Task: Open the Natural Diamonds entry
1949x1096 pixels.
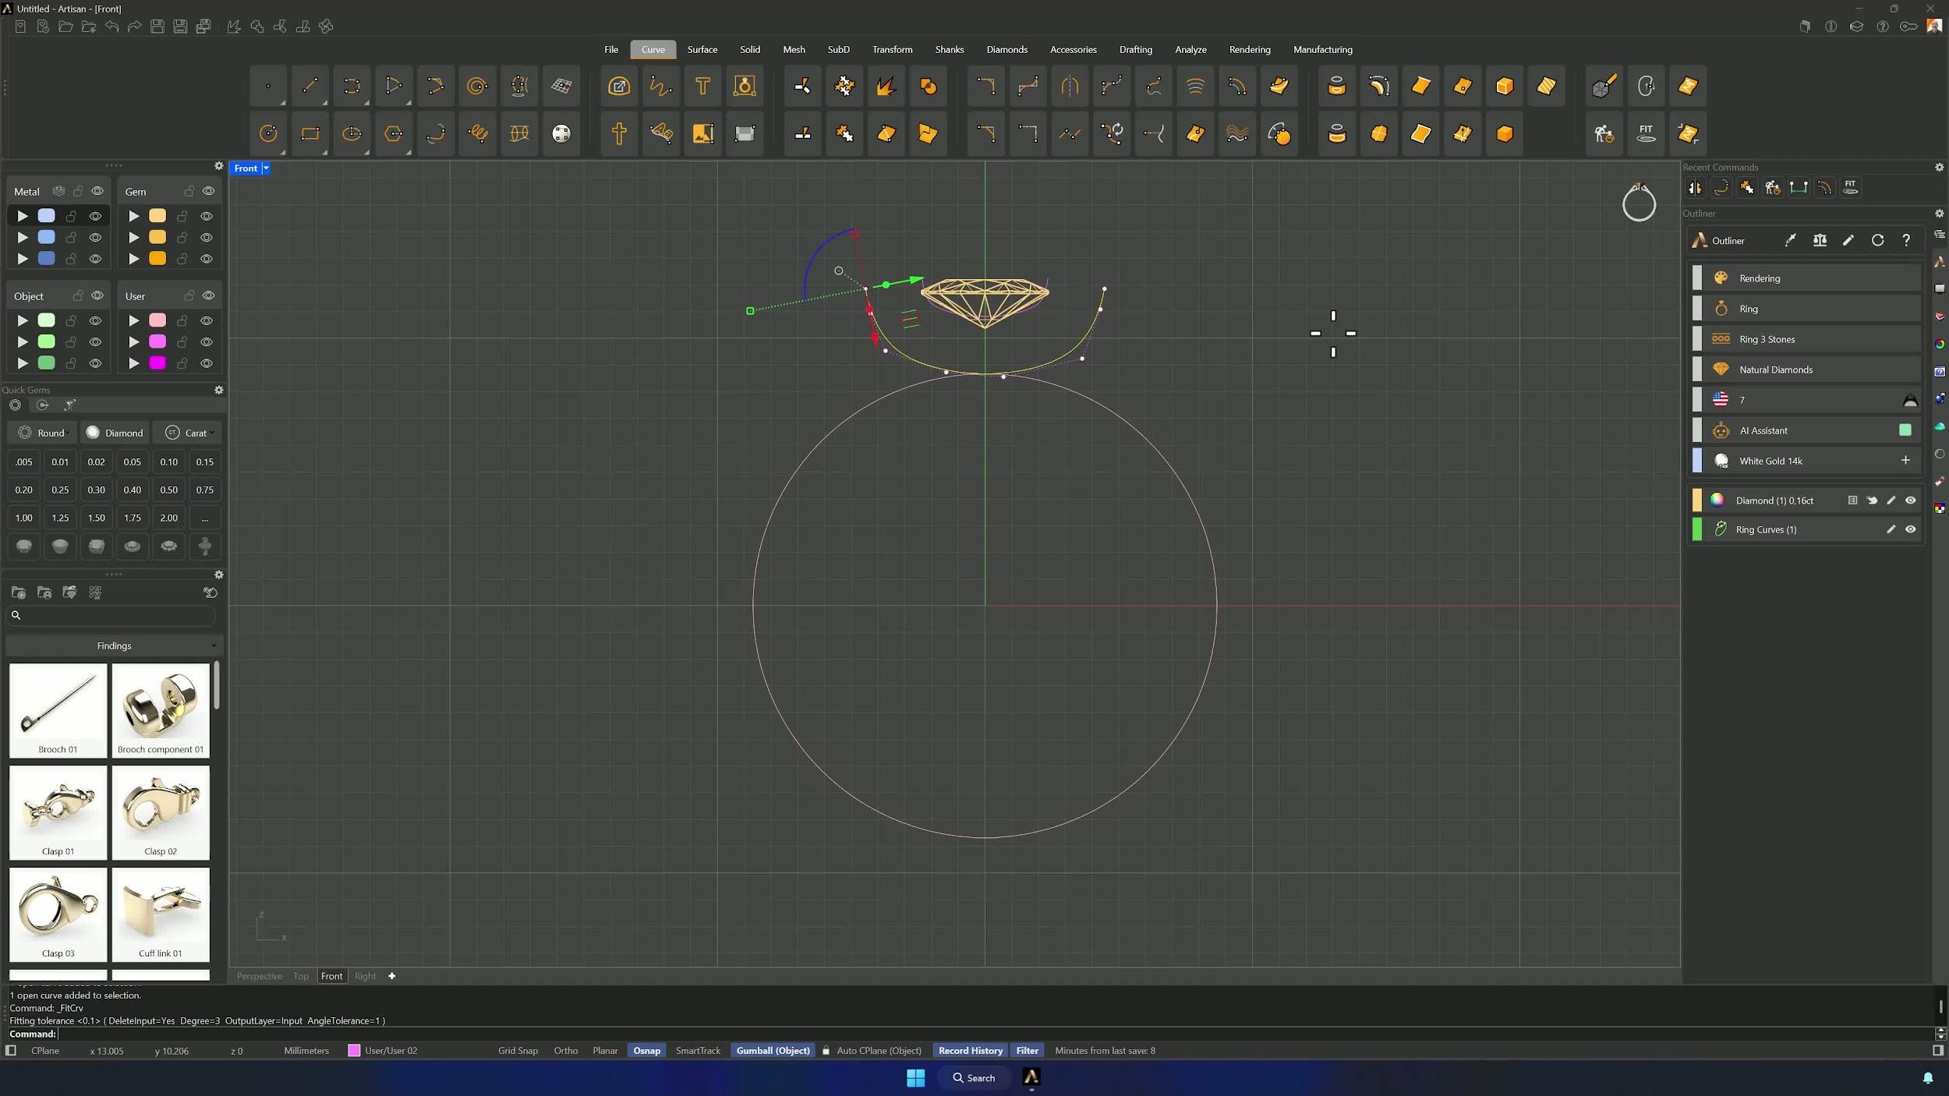Action: 1806,369
